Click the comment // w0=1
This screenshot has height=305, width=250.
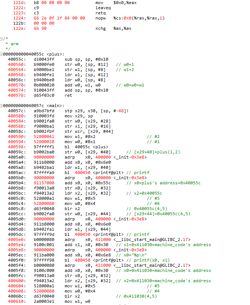[x=125, y=65]
